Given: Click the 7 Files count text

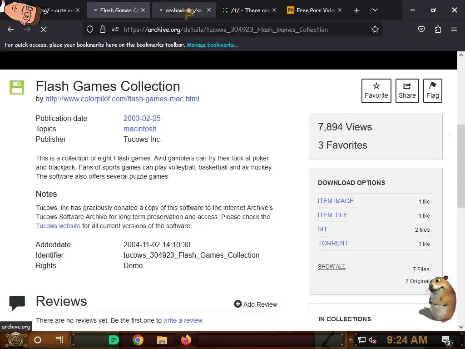Looking at the screenshot, I should coord(421,269).
